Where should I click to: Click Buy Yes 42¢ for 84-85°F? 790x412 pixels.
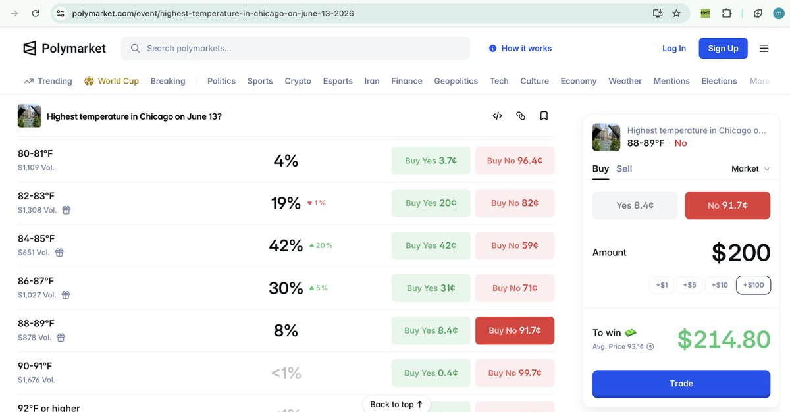pyautogui.click(x=431, y=245)
